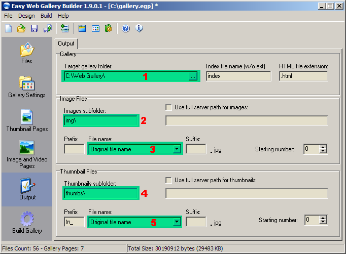The height and width of the screenshot is (254, 346).
Task: Click the thumbnail Prefix field with tn_
Action: point(74,222)
